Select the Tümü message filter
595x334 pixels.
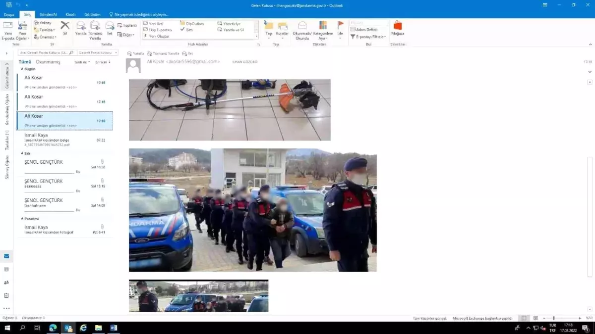click(x=25, y=62)
